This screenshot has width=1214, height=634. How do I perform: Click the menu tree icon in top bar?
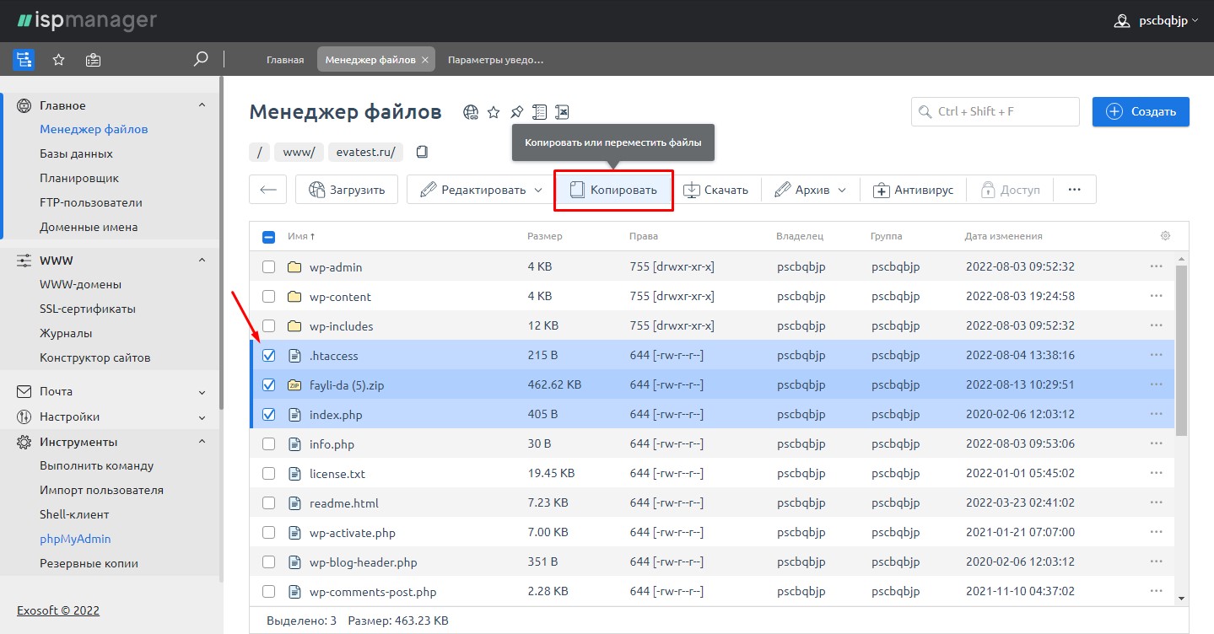(23, 60)
